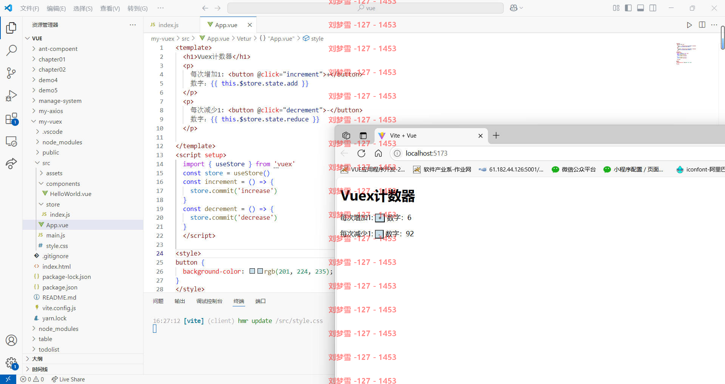Toggle the bottom panel visibility
Viewport: 725px width, 384px height.
tap(640, 8)
